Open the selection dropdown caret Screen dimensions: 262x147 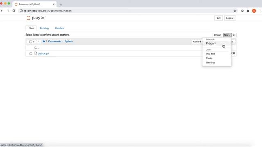(38, 42)
